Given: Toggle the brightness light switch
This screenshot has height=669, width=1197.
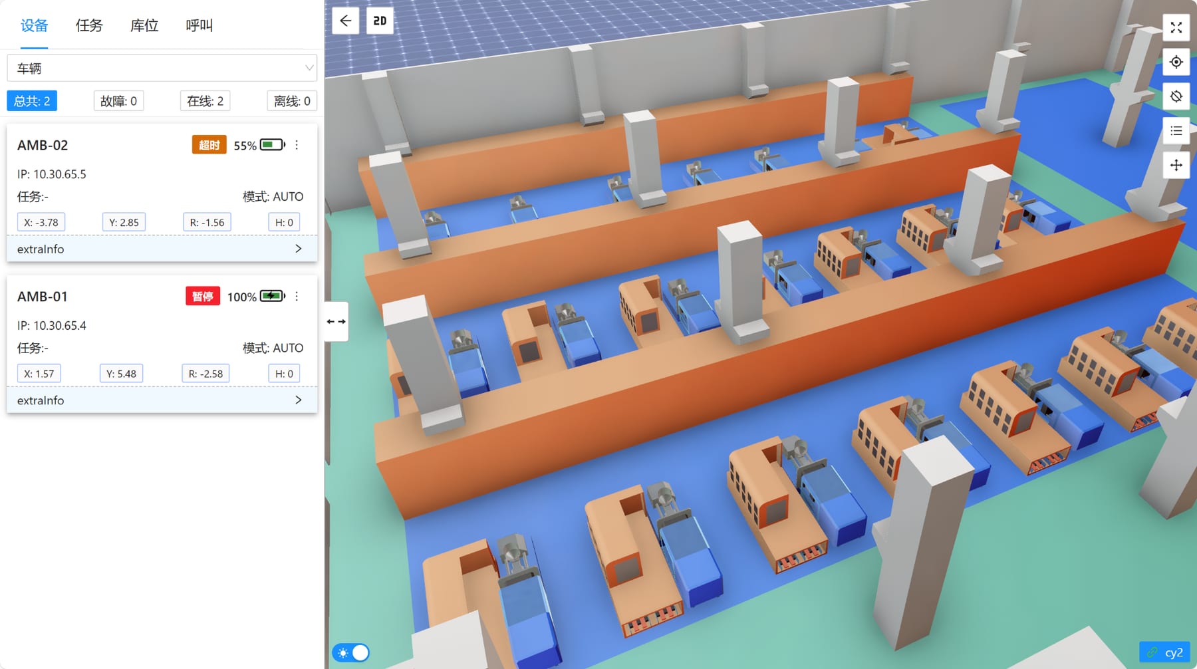Looking at the screenshot, I should tap(352, 652).
